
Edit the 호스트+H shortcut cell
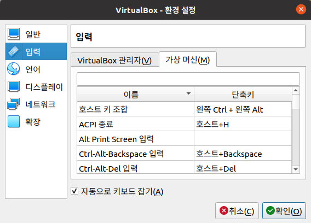tap(243, 124)
